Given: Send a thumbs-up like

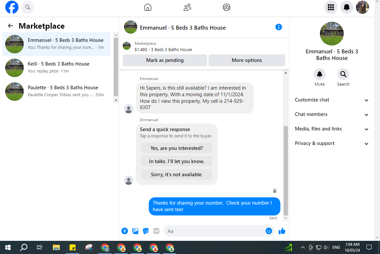Looking at the screenshot, I should (282, 231).
